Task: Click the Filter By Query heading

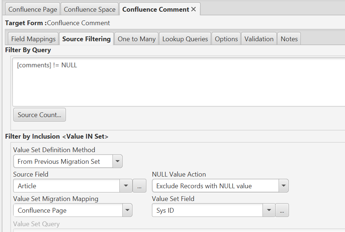Action: (28, 50)
